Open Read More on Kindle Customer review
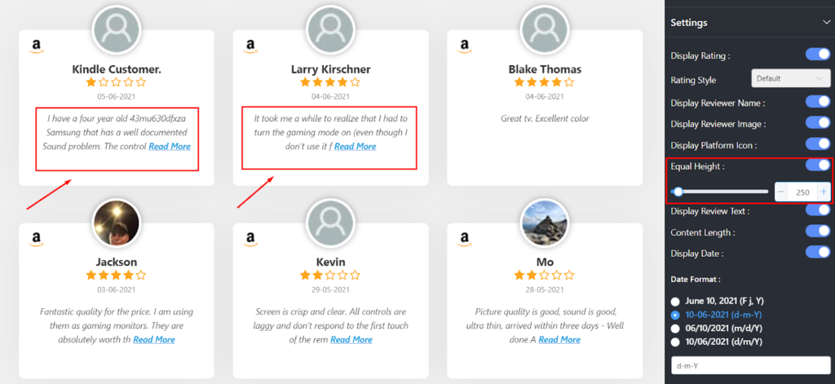Screen dimensions: 835x384 tap(170, 147)
